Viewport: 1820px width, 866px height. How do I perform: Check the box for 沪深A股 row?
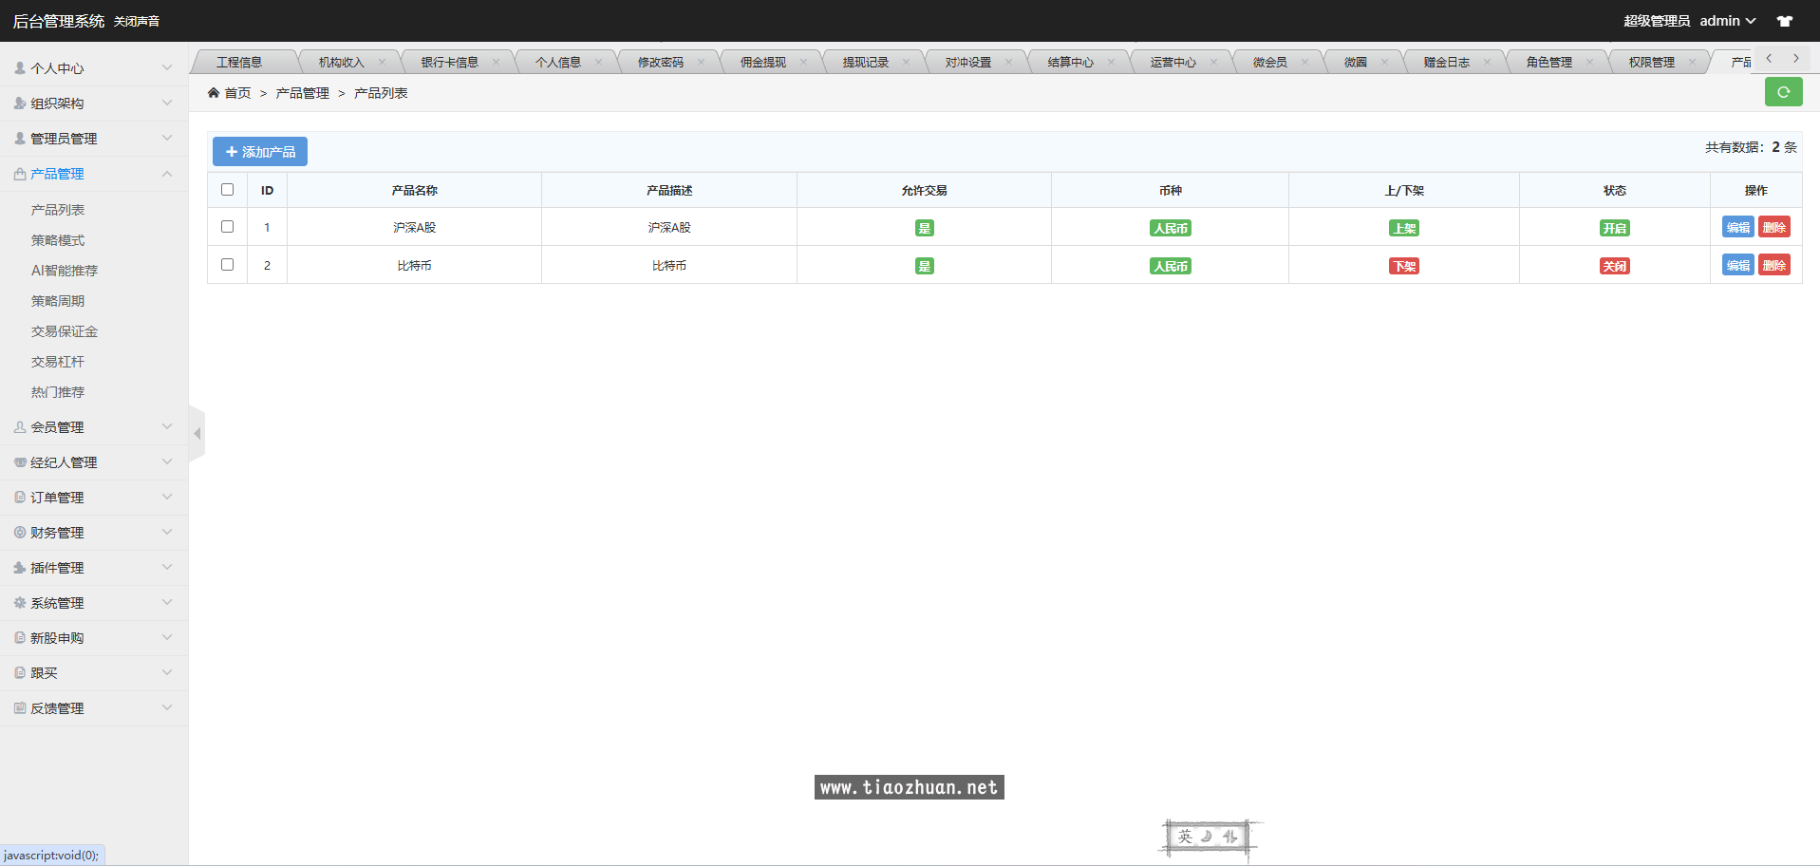[x=227, y=226]
